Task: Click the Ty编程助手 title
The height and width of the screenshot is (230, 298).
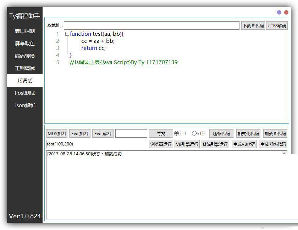Action: pyautogui.click(x=25, y=16)
